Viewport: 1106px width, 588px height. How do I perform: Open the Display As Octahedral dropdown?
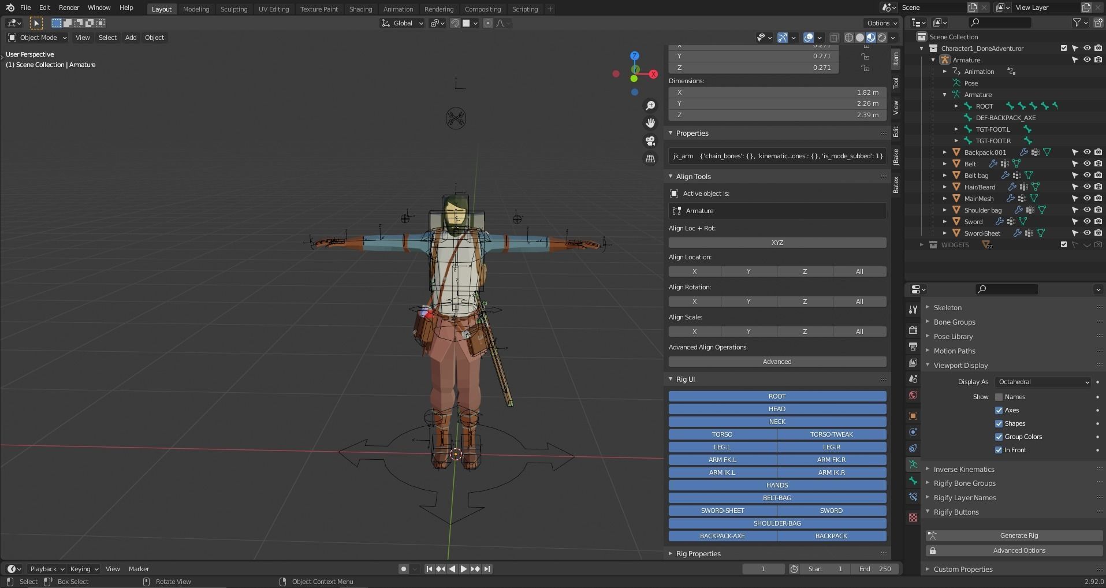pyautogui.click(x=1042, y=382)
